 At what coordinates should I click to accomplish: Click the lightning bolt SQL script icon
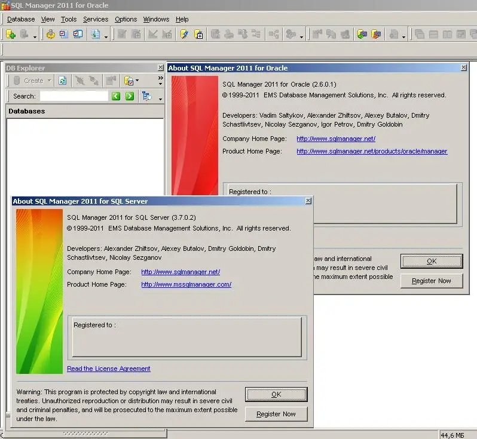[x=184, y=34]
